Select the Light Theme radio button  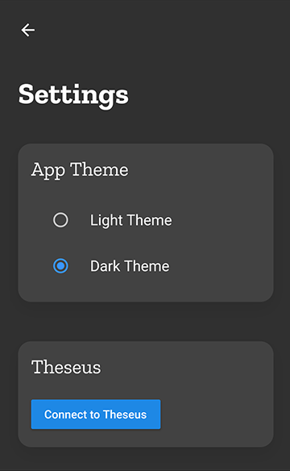pyautogui.click(x=60, y=220)
